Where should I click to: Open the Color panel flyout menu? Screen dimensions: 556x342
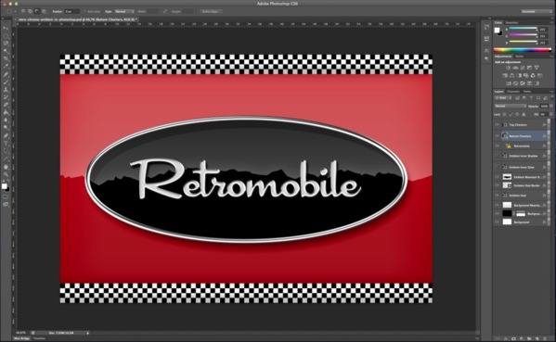pos(551,22)
